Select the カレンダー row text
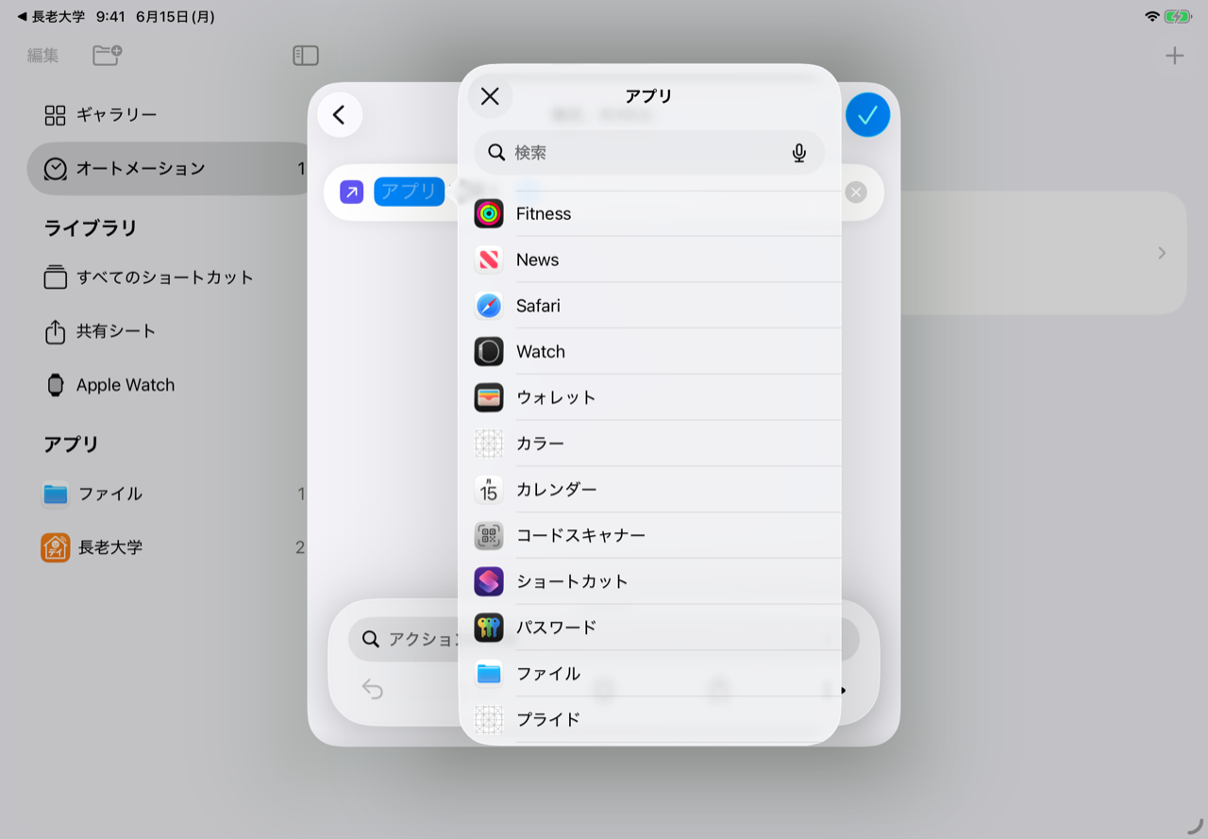This screenshot has height=839, width=1208. click(556, 490)
